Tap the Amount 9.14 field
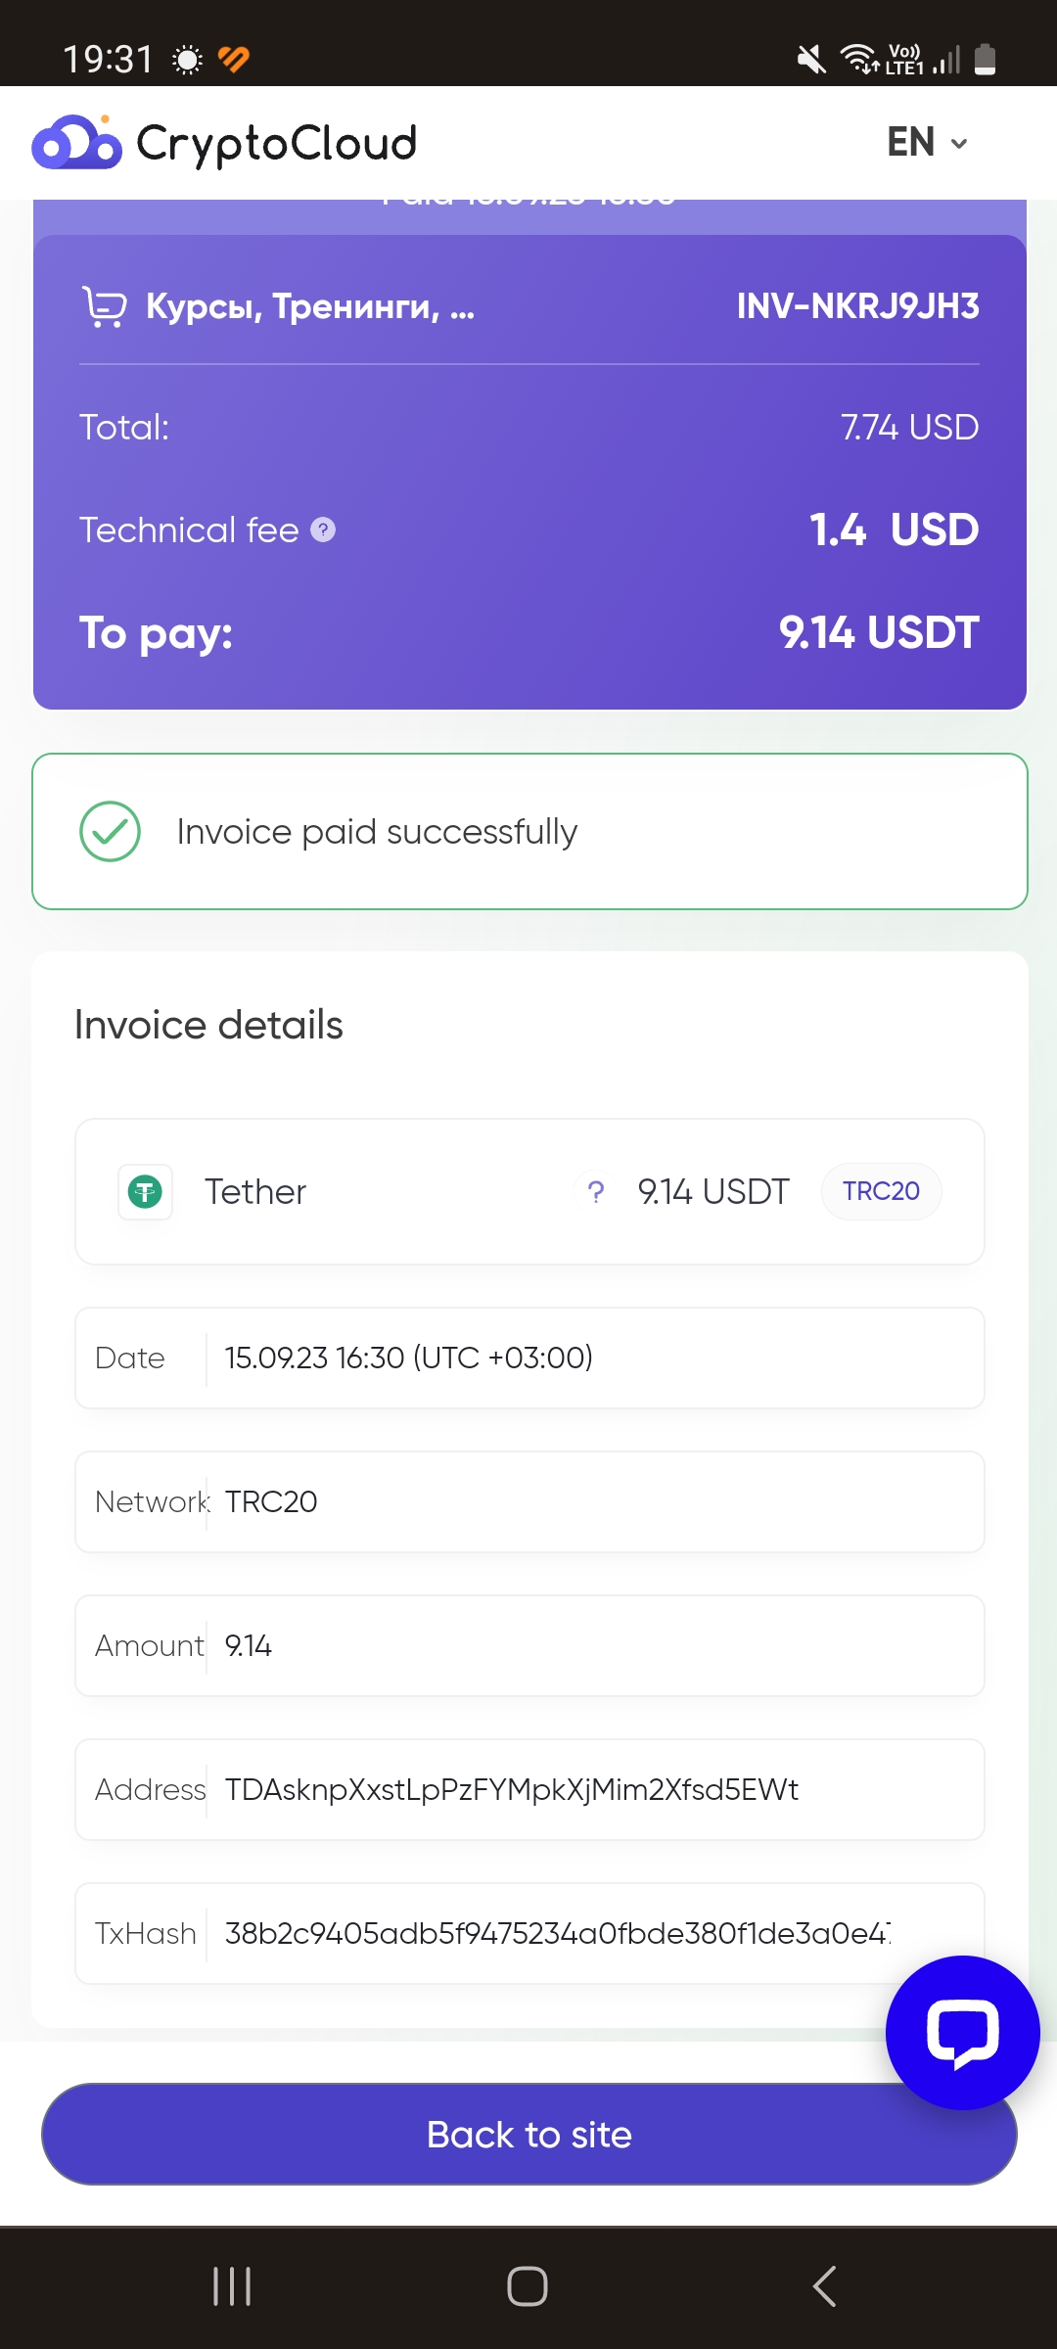Screen dimensions: 1057x2349 tap(529, 1645)
